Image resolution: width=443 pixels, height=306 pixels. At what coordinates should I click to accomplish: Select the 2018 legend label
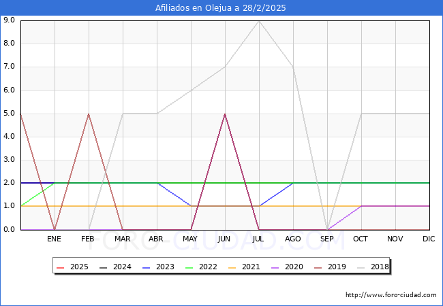[x=380, y=267]
